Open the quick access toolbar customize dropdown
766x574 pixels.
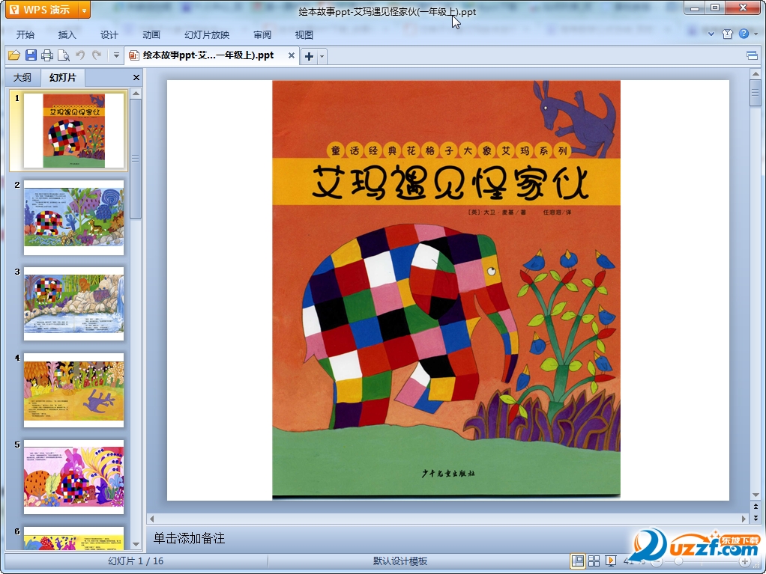coord(116,55)
